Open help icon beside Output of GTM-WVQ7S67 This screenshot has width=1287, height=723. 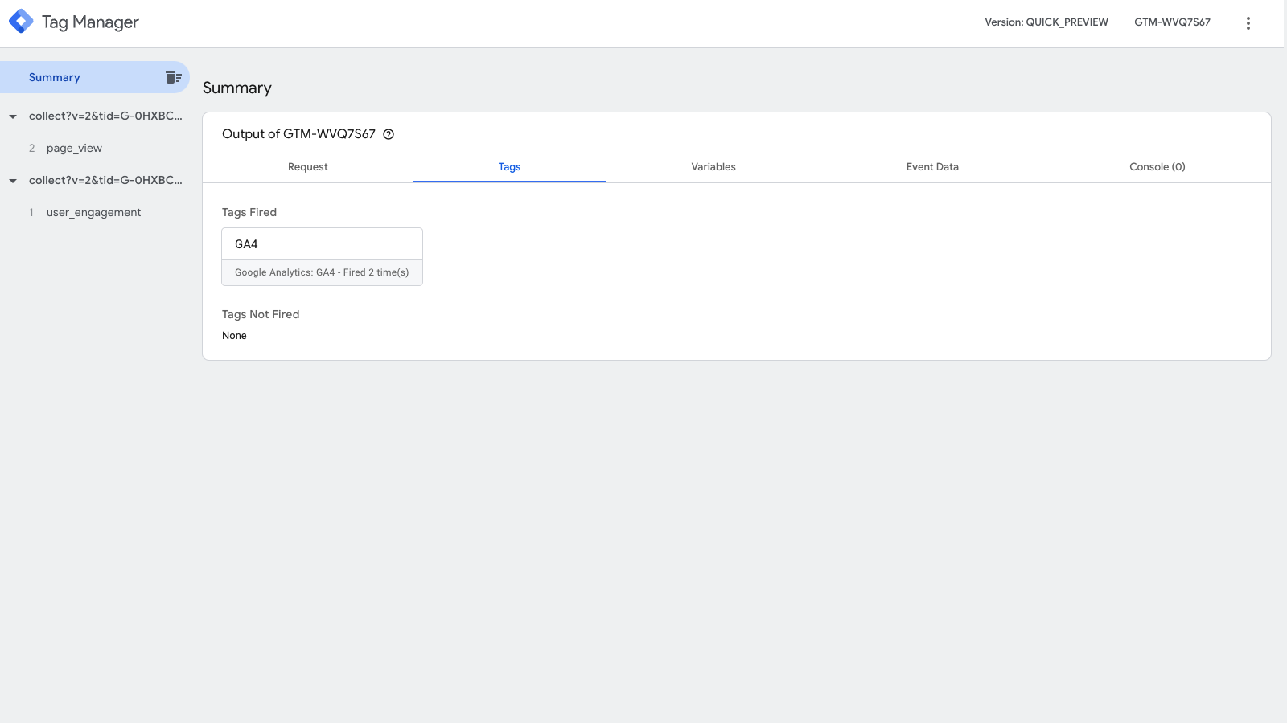click(x=389, y=134)
